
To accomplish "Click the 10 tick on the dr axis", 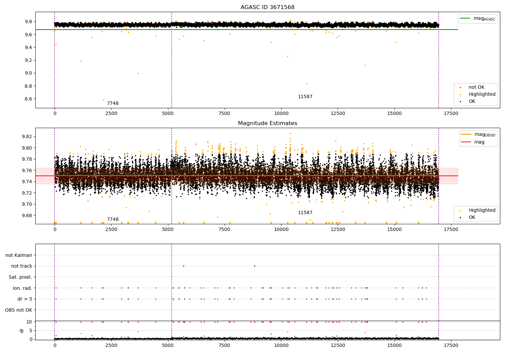I will tap(29, 322).
